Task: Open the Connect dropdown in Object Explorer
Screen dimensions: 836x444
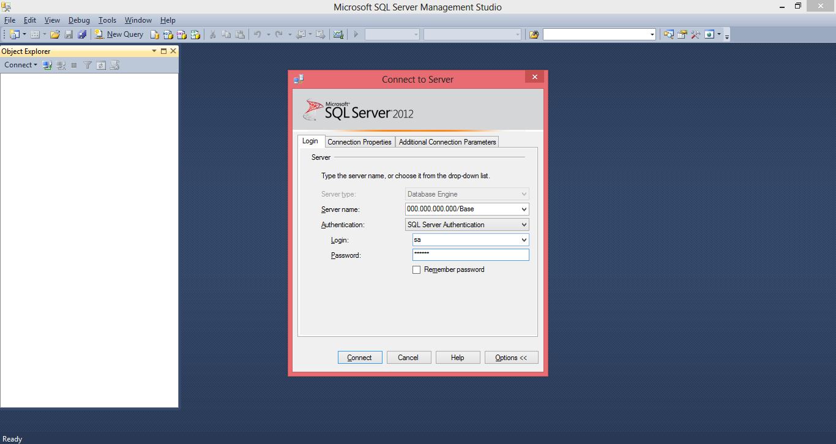Action: point(21,65)
